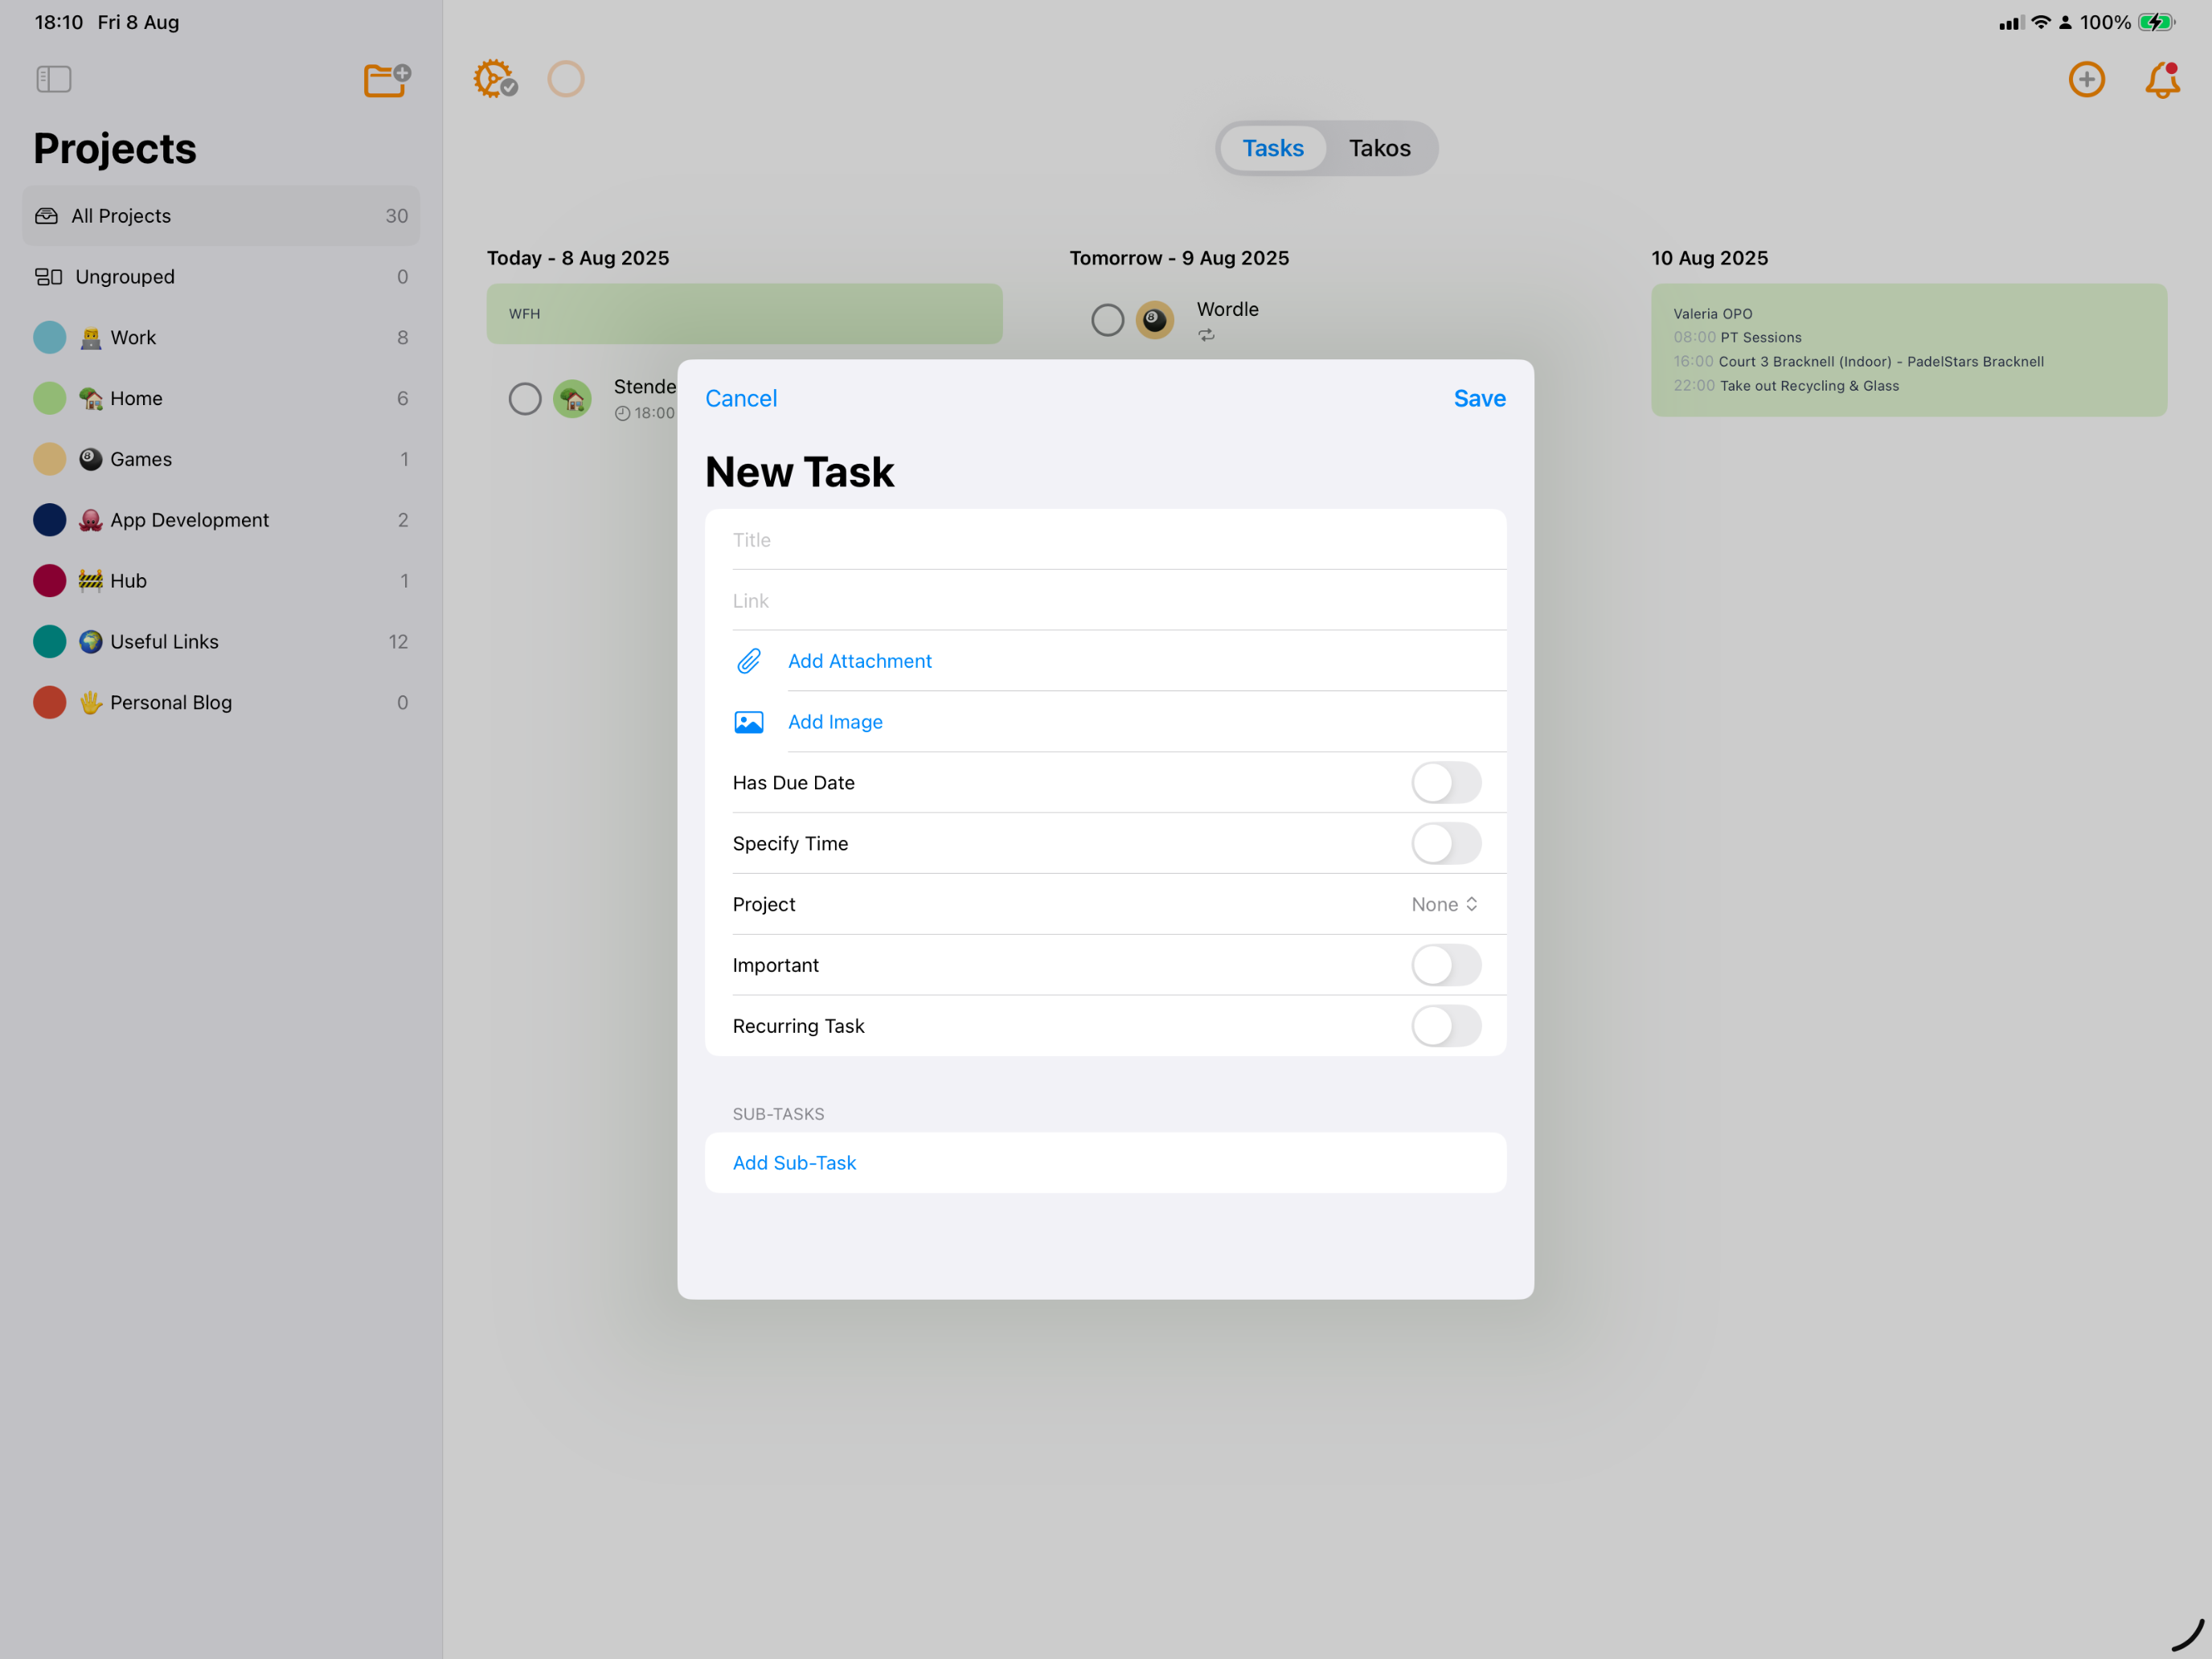Open the Useful Links project
Image resolution: width=2212 pixels, height=1659 pixels.
tap(221, 642)
